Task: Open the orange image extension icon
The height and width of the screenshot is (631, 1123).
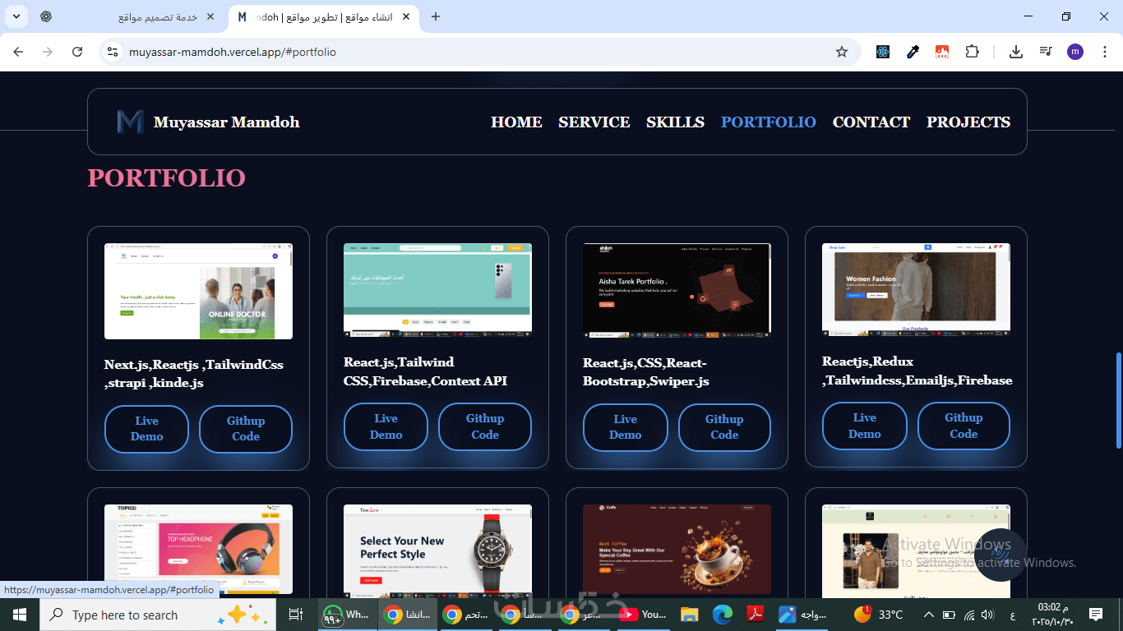Action: [942, 52]
